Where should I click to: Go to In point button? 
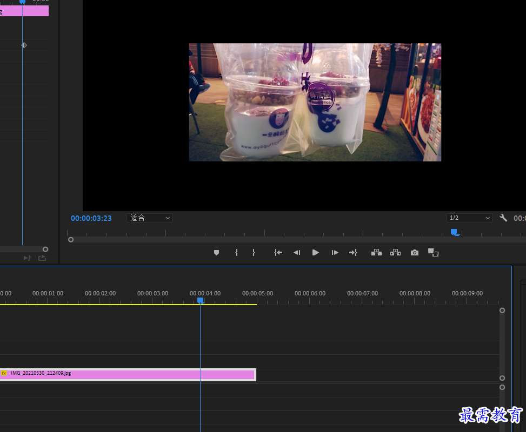278,253
